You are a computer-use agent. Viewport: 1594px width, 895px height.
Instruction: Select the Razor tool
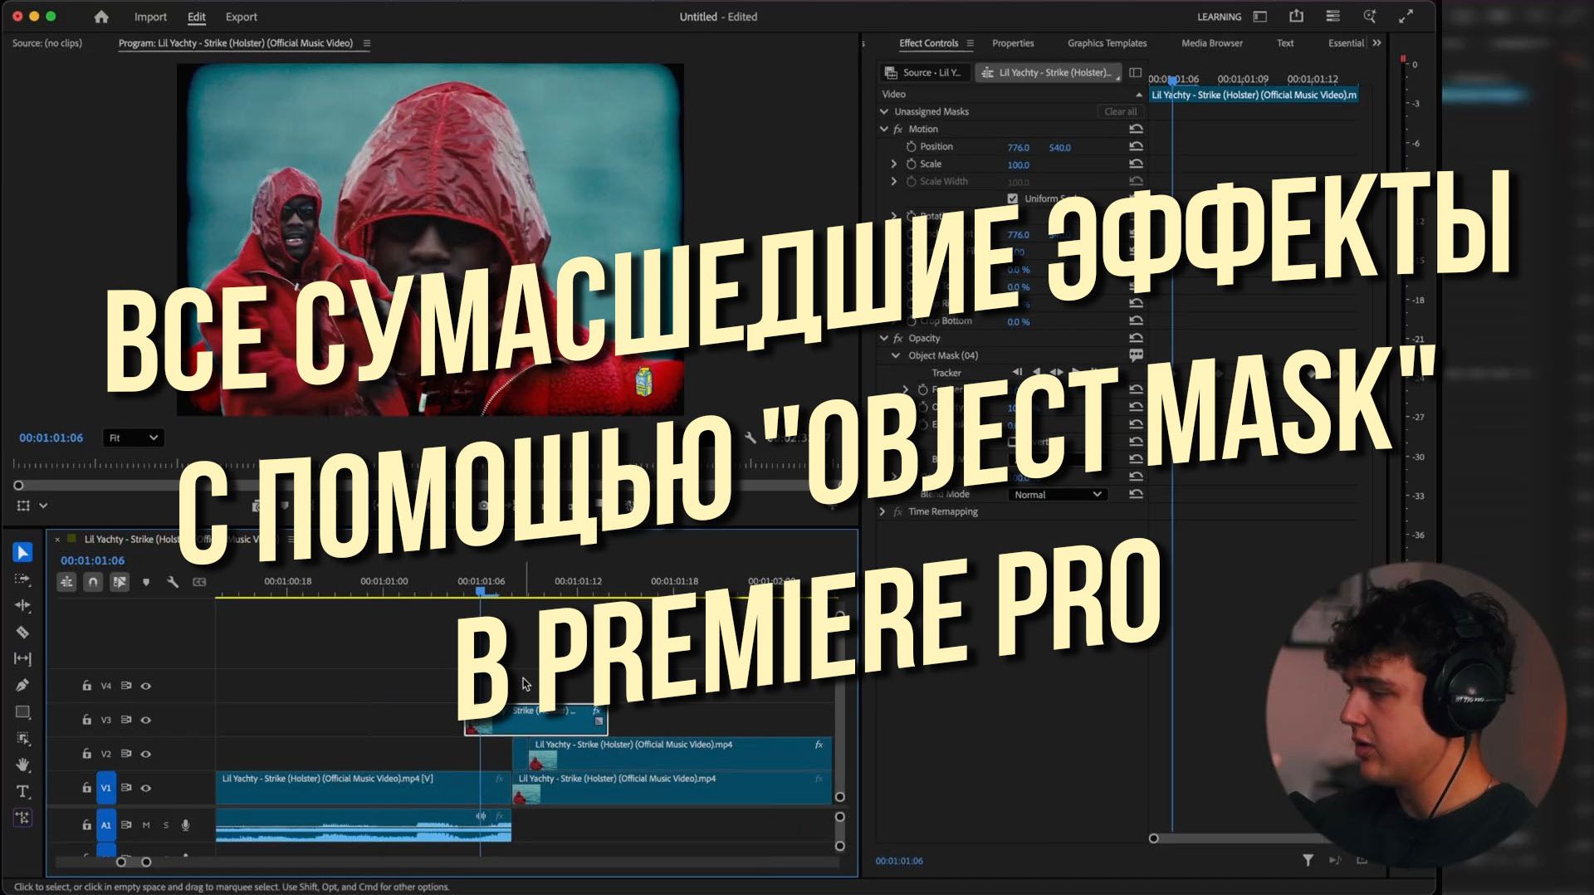pyautogui.click(x=23, y=632)
